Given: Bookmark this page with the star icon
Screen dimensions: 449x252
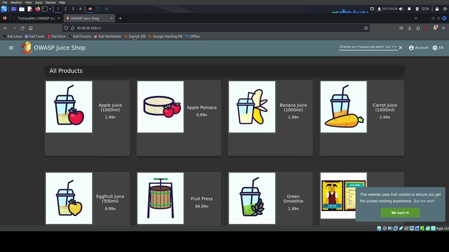Looking at the screenshot, I should [366, 28].
